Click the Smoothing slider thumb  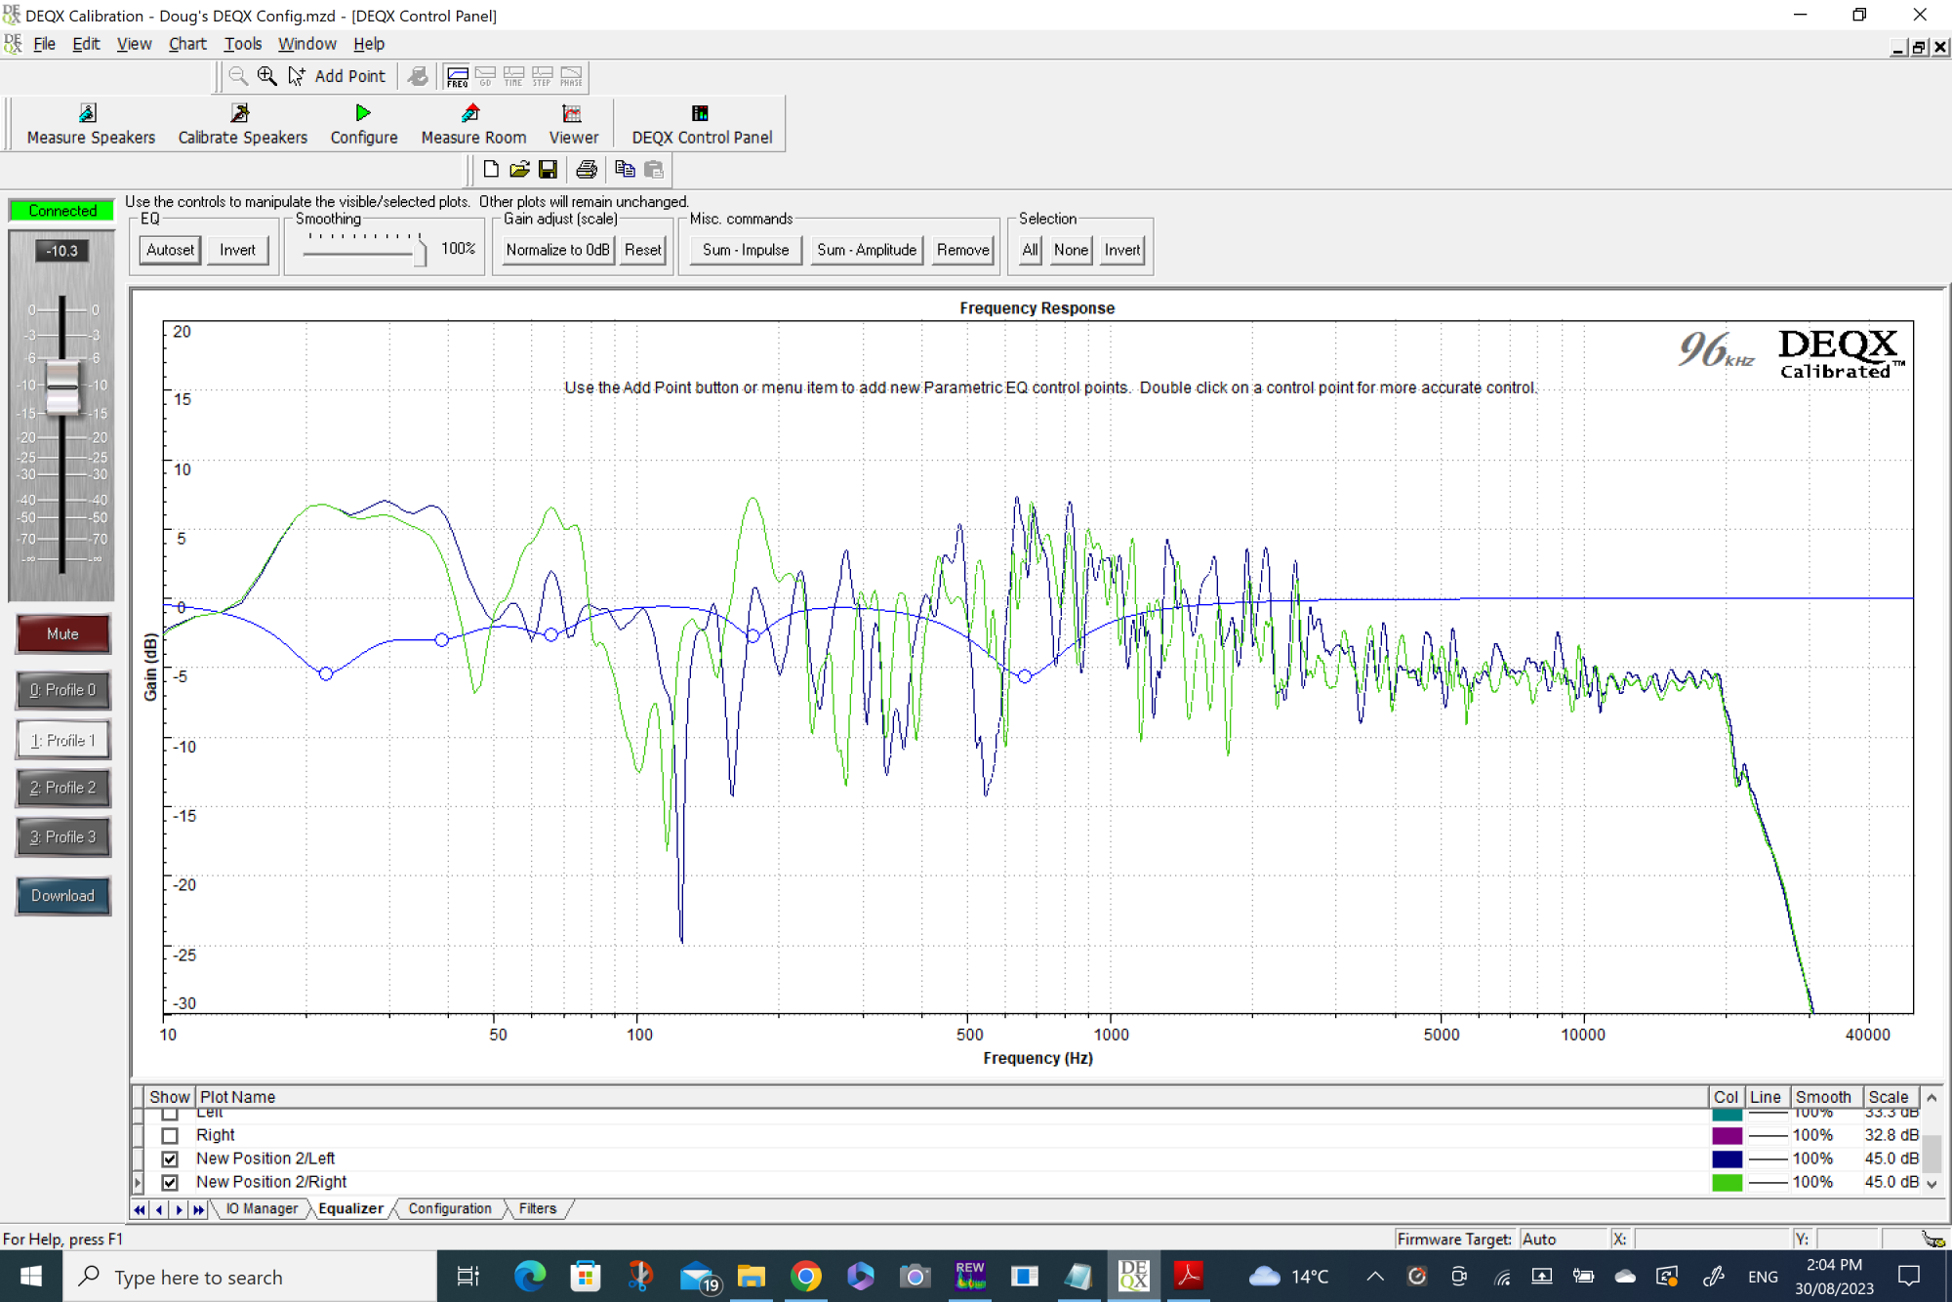tap(421, 251)
